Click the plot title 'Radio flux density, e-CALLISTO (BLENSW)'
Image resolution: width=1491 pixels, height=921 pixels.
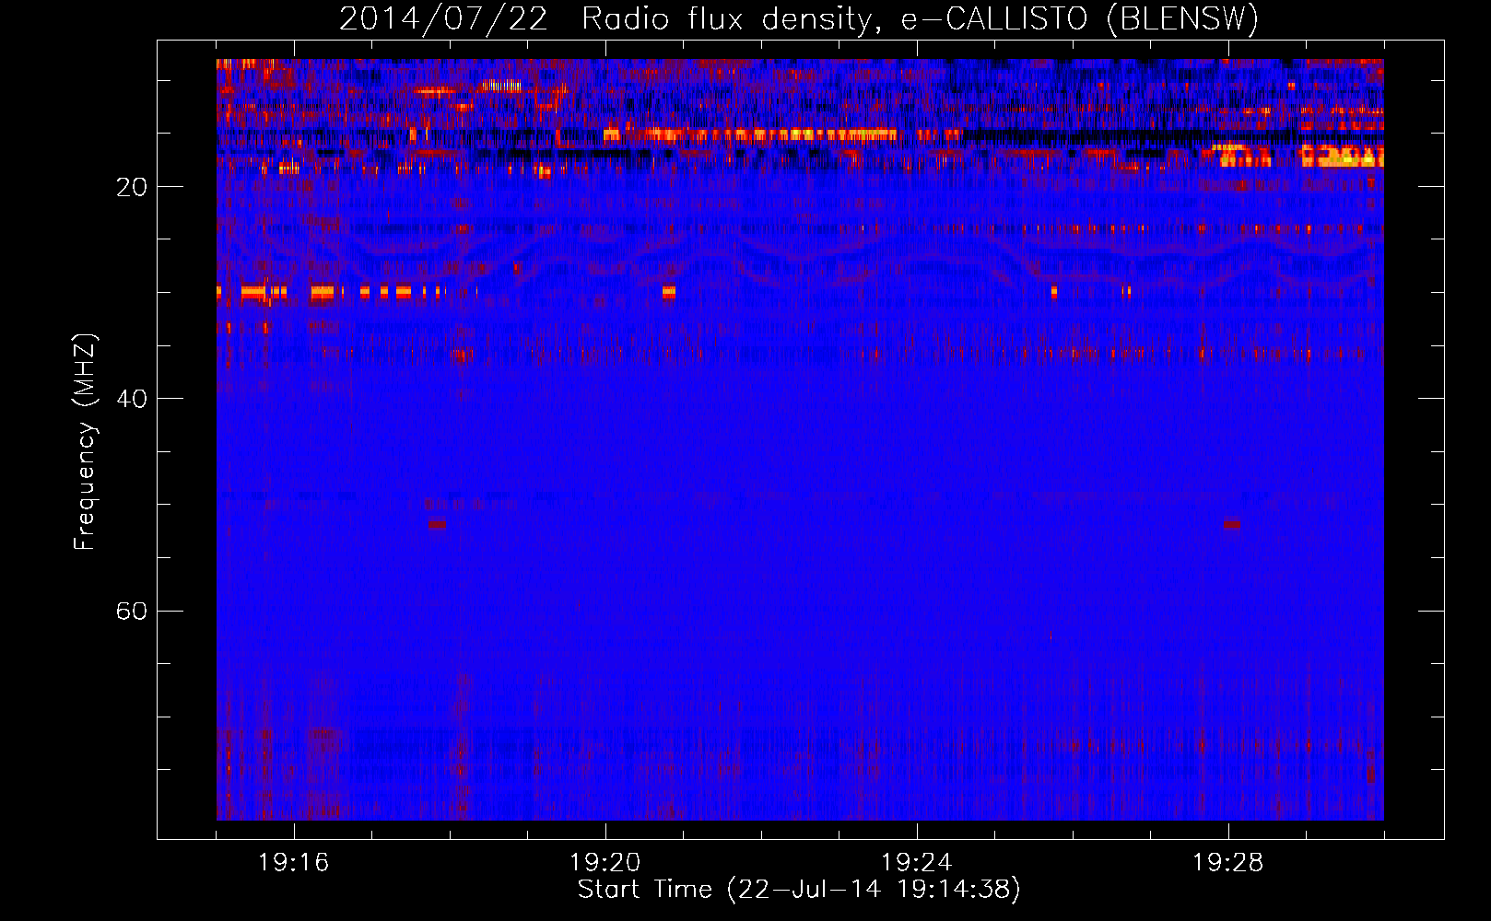(x=920, y=18)
